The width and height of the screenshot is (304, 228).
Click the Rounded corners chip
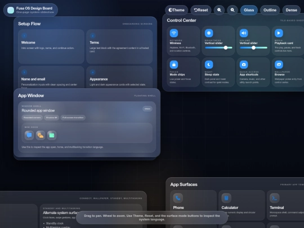coord(32,118)
